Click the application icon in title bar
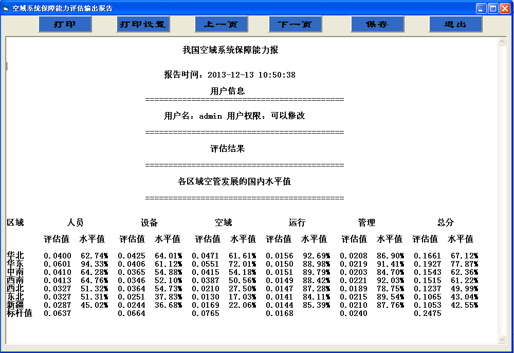This screenshot has width=514, height=353. 6,8
